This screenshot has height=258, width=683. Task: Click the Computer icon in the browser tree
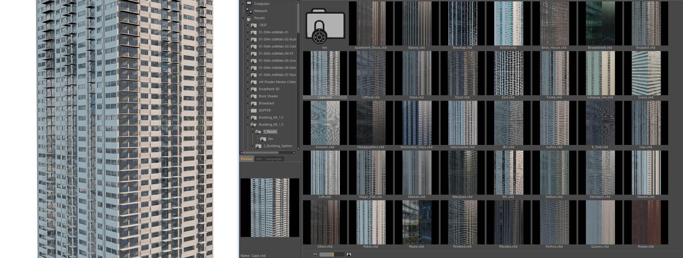(x=249, y=4)
